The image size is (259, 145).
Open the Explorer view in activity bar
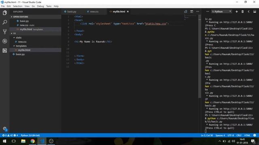tap(4, 13)
